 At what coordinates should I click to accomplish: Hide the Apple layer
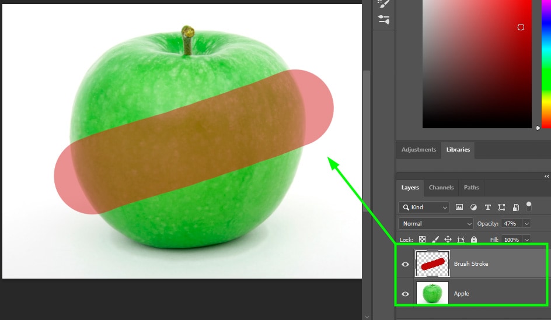coord(406,294)
